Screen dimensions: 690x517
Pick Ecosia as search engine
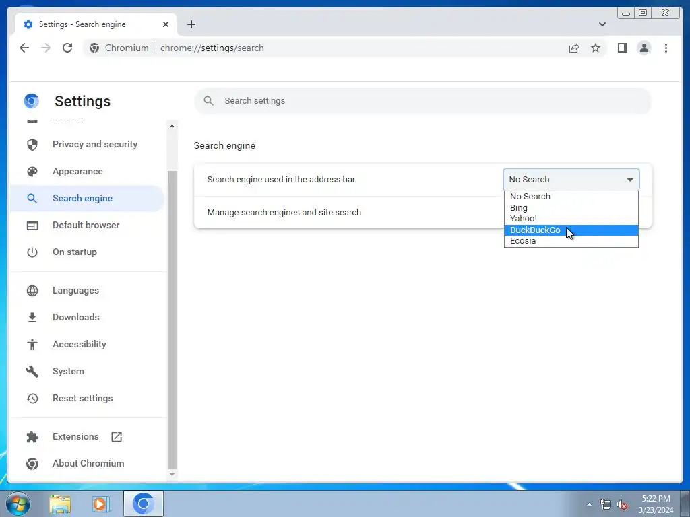pyautogui.click(x=571, y=241)
